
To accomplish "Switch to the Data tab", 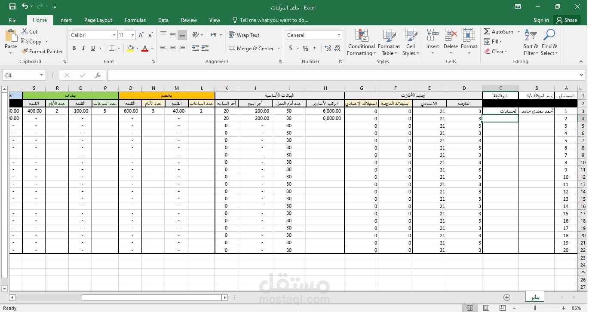I will (163, 20).
